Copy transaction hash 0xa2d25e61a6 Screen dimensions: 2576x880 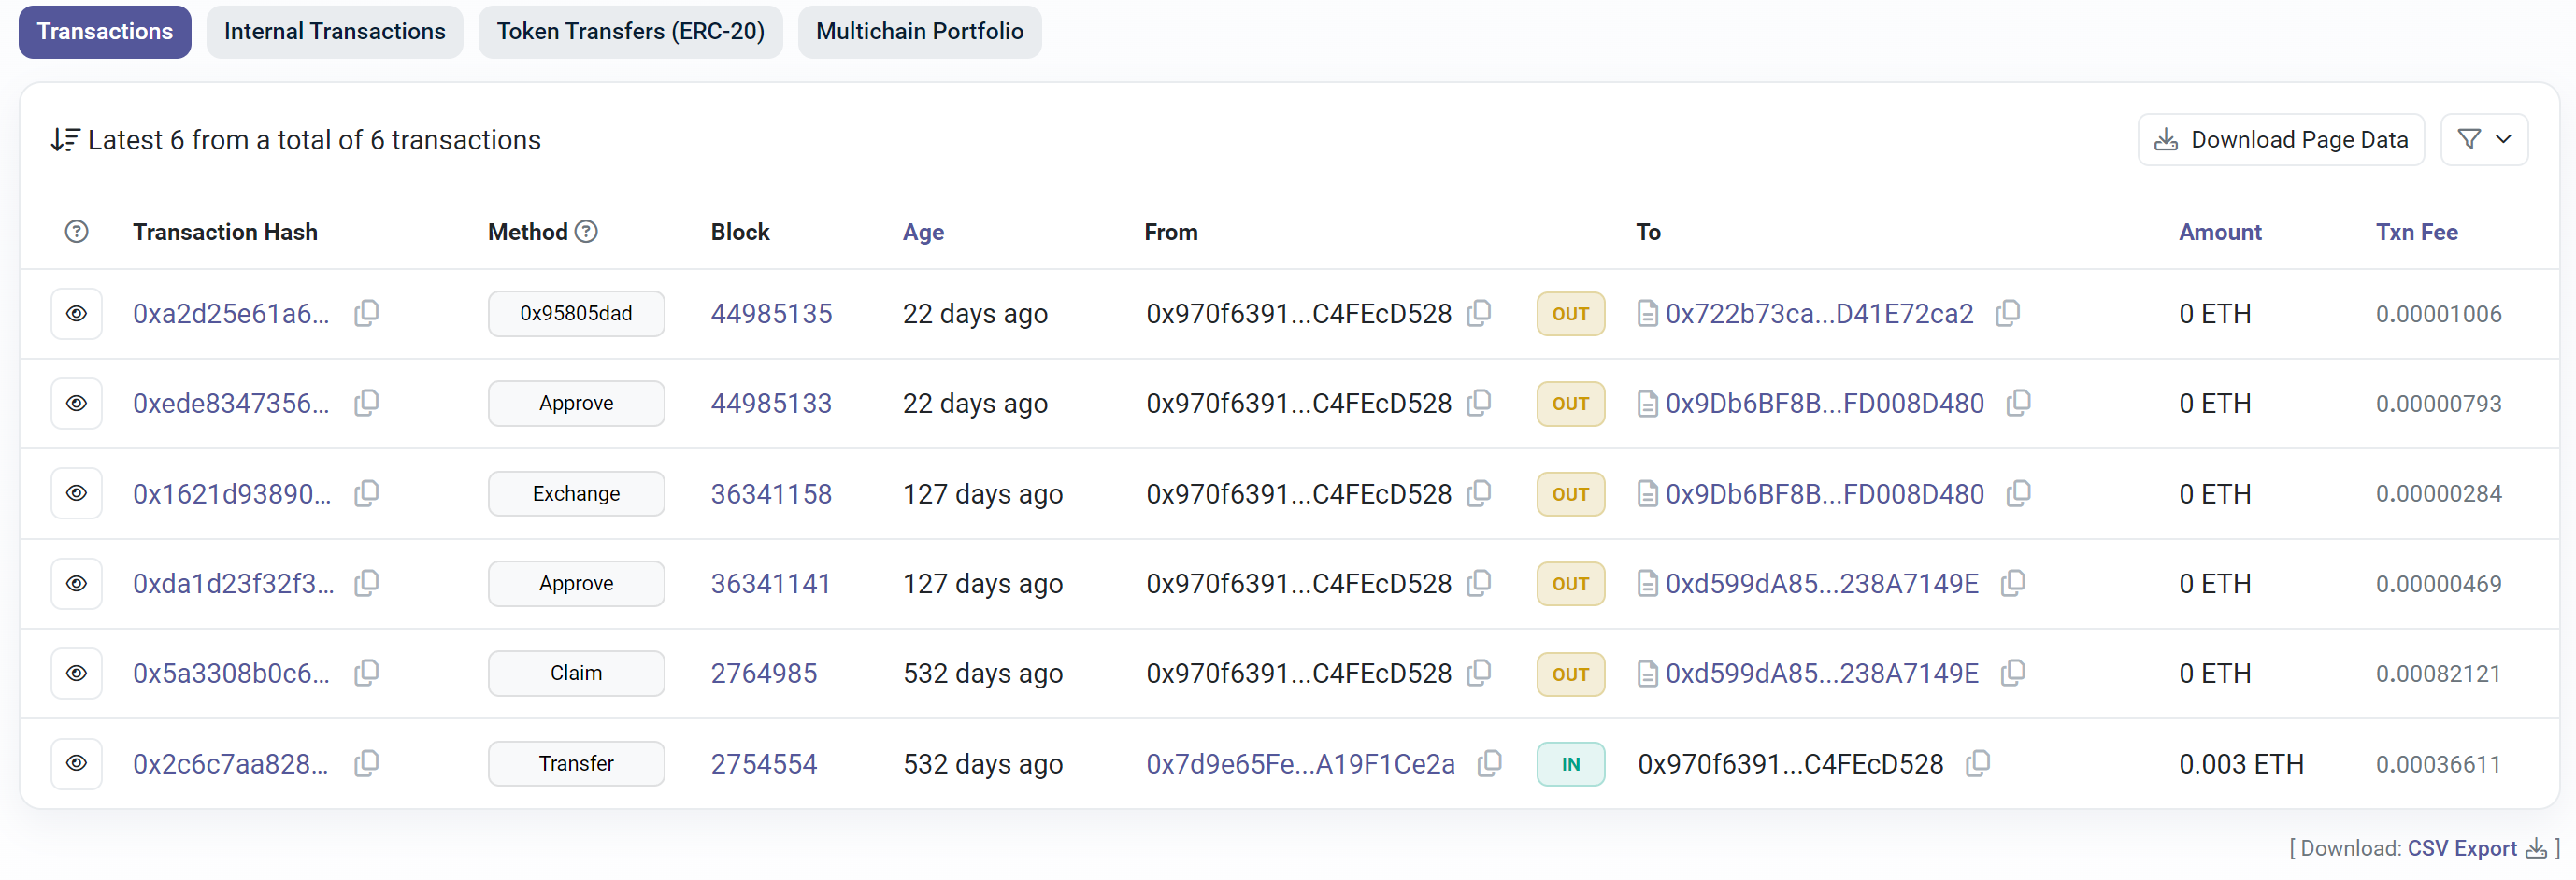[x=367, y=314]
